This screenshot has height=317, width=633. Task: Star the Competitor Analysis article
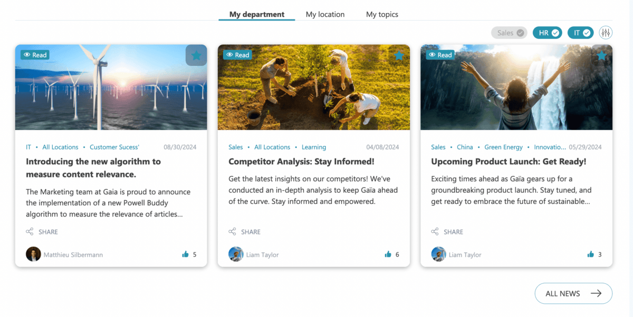[x=399, y=55]
